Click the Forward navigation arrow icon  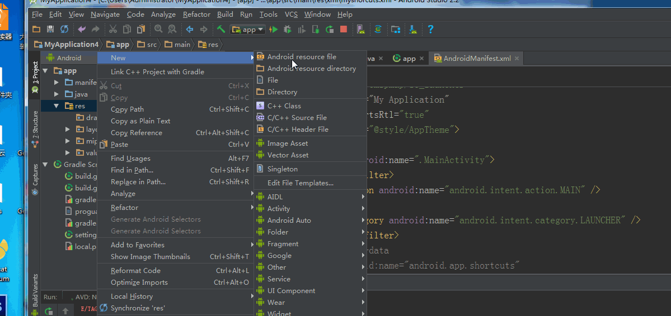coord(204,29)
